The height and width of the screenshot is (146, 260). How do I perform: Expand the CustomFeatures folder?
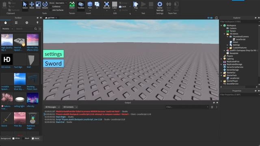(x=227, y=48)
